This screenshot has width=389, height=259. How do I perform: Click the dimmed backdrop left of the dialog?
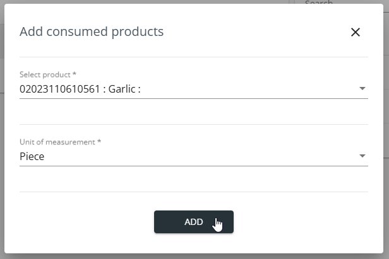pos(2,130)
